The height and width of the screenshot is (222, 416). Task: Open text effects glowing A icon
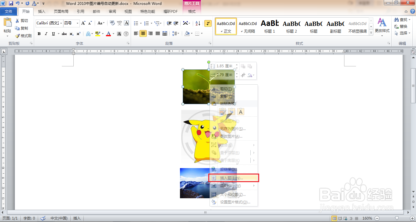pyautogui.click(x=88, y=34)
